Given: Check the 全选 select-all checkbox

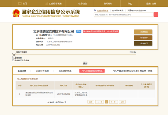Looking at the screenshot, I should click(x=131, y=52).
